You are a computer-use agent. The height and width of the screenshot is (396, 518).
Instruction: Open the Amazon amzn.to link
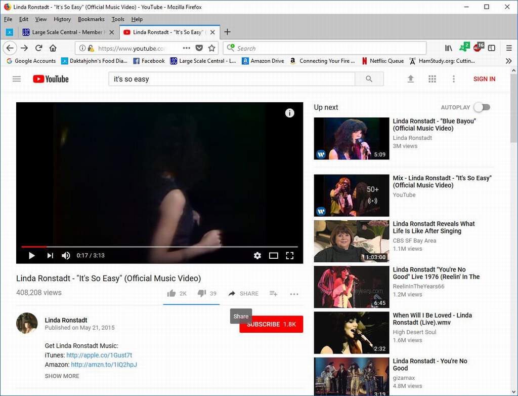pos(104,365)
